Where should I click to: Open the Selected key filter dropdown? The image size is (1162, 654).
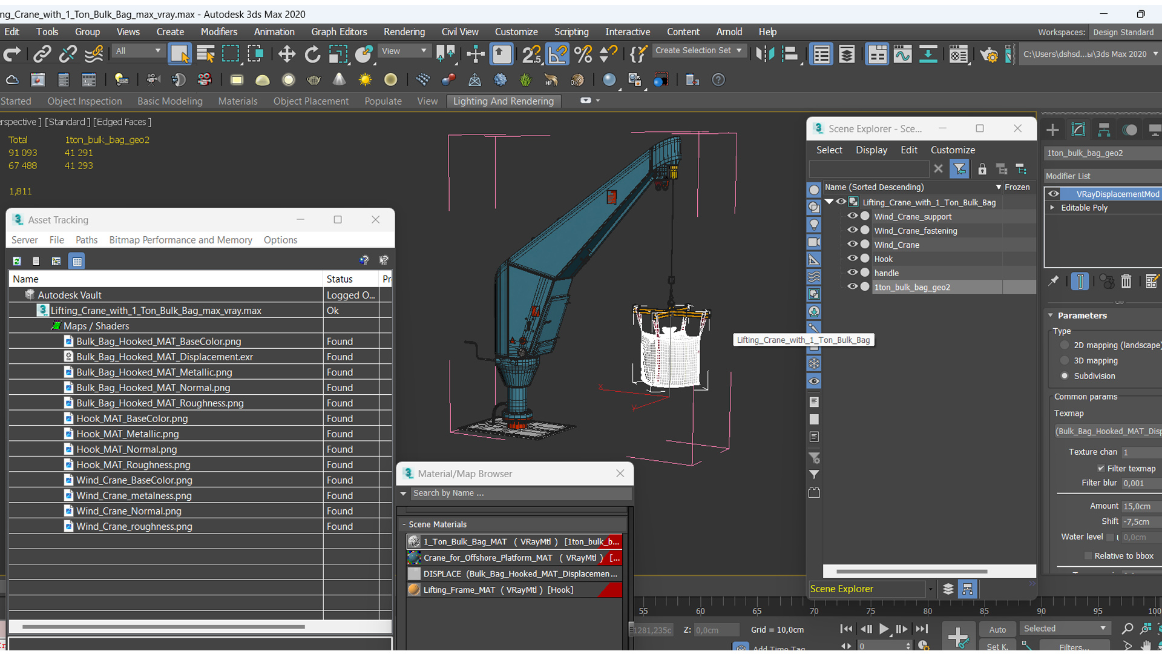pyautogui.click(x=1065, y=629)
